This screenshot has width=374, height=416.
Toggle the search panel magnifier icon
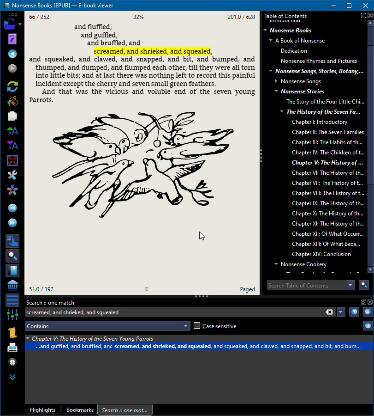pos(12,256)
